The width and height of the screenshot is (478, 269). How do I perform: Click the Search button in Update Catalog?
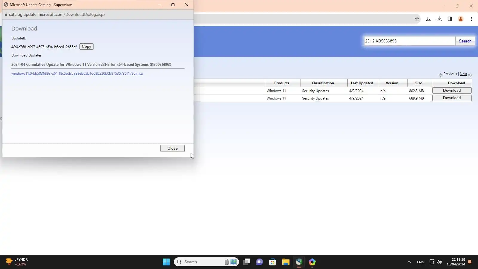tap(465, 41)
